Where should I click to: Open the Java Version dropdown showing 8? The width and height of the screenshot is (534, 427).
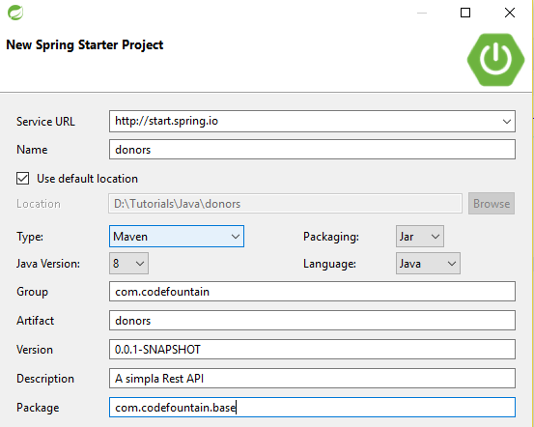click(x=128, y=263)
